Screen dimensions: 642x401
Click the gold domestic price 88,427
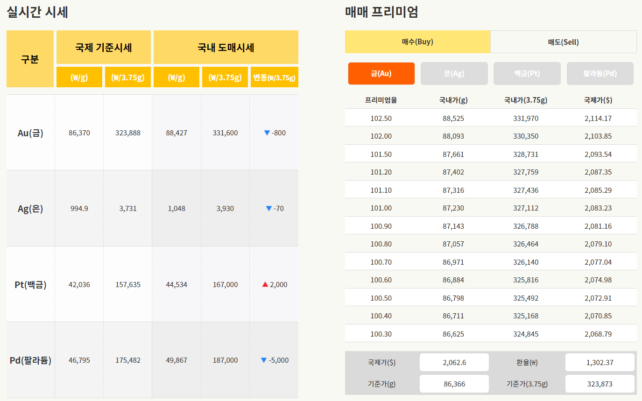[176, 133]
